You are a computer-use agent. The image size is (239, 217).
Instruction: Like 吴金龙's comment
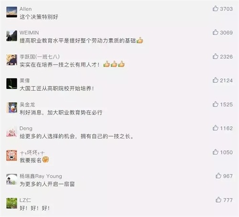coord(215,104)
